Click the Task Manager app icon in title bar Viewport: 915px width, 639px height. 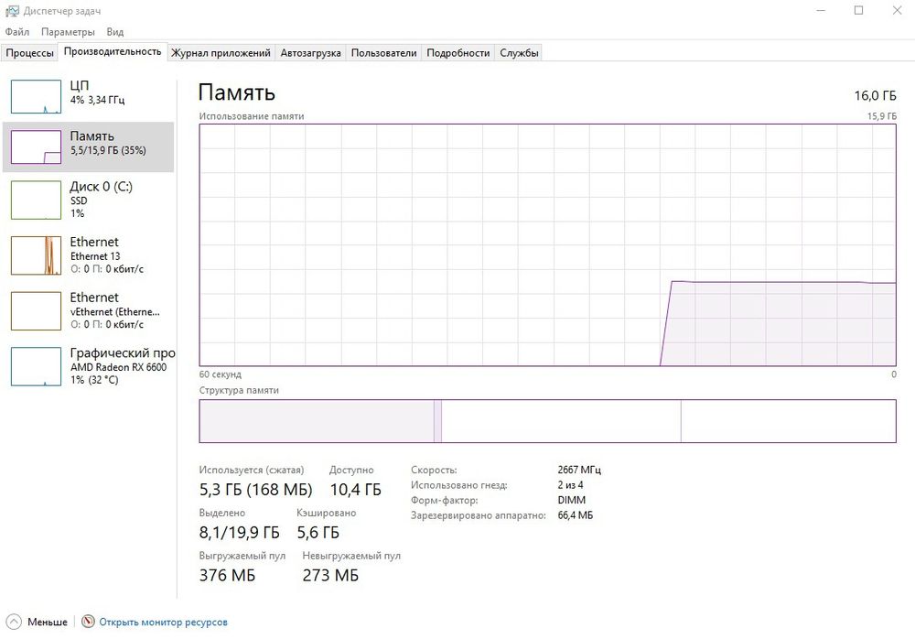click(x=12, y=10)
